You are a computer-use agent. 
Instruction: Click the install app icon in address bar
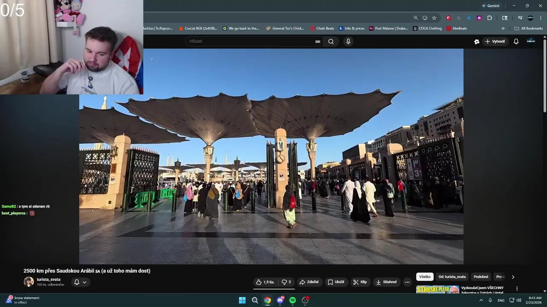click(425, 18)
